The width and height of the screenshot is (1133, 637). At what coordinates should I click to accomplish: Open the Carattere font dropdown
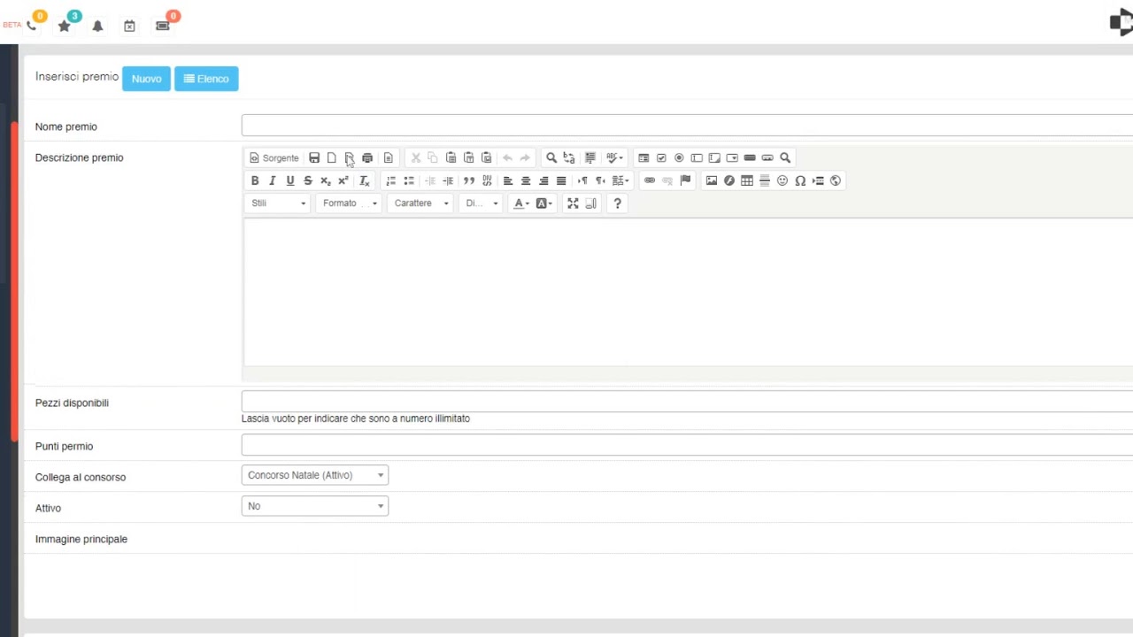click(x=420, y=203)
